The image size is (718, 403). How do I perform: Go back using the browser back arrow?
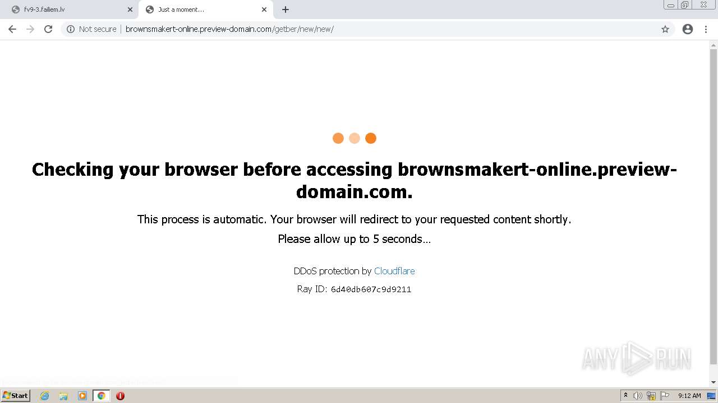click(x=12, y=29)
